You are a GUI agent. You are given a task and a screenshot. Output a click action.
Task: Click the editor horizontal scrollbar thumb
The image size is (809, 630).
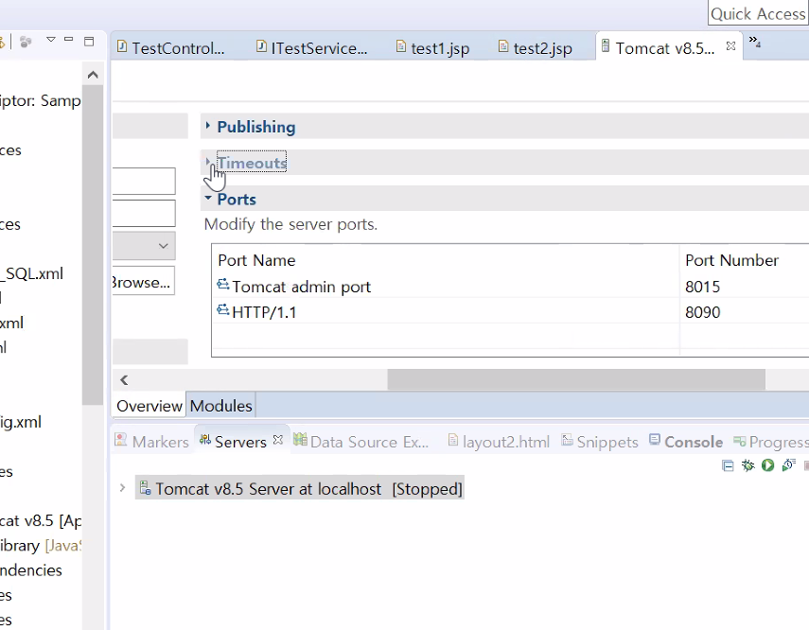click(x=576, y=379)
